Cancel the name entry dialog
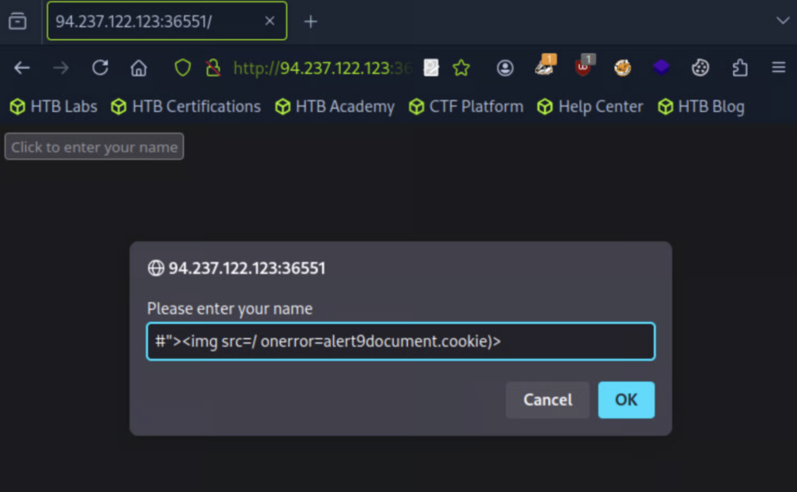Viewport: 797px width, 492px height. pyautogui.click(x=547, y=399)
